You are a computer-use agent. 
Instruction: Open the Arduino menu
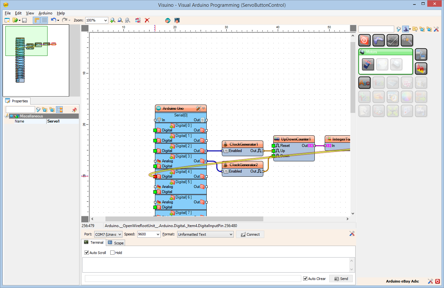tap(45, 13)
